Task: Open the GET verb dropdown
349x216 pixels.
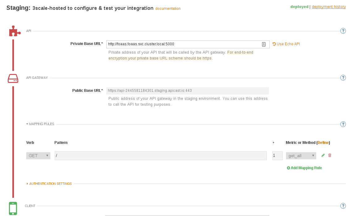Action: pos(38,156)
